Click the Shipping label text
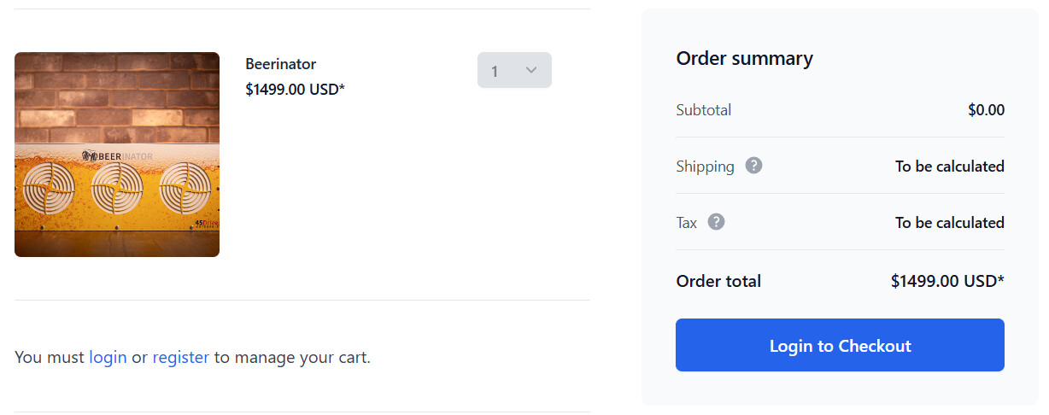 pos(705,167)
